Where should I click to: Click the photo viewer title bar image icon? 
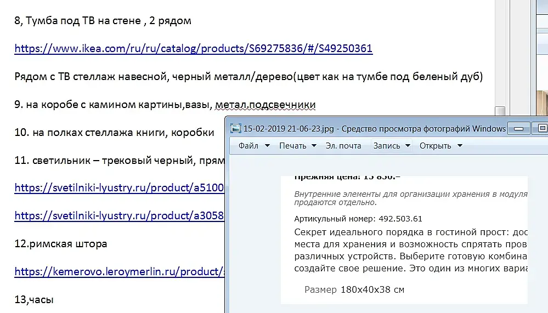[x=235, y=129]
